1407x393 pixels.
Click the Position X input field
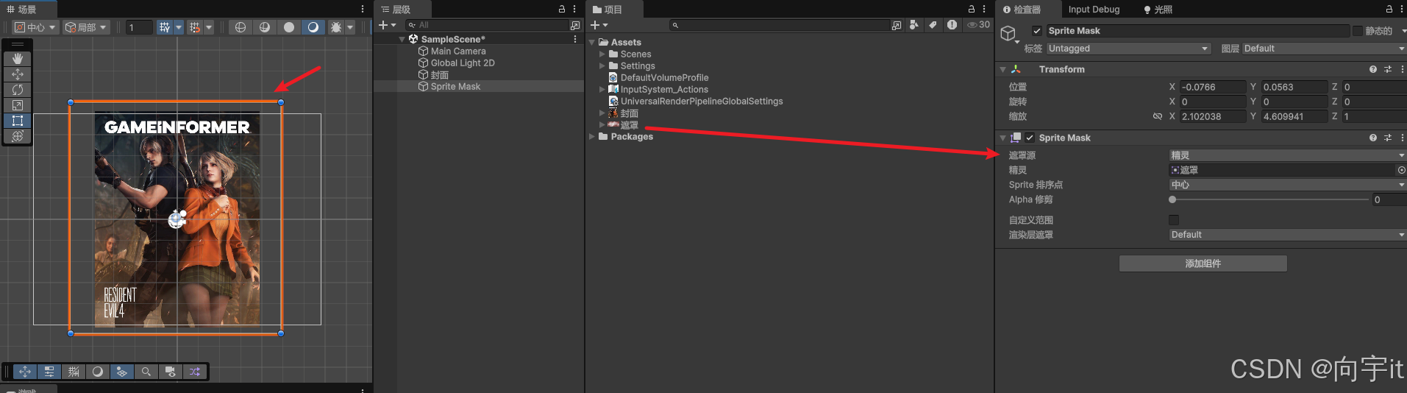pos(1213,87)
